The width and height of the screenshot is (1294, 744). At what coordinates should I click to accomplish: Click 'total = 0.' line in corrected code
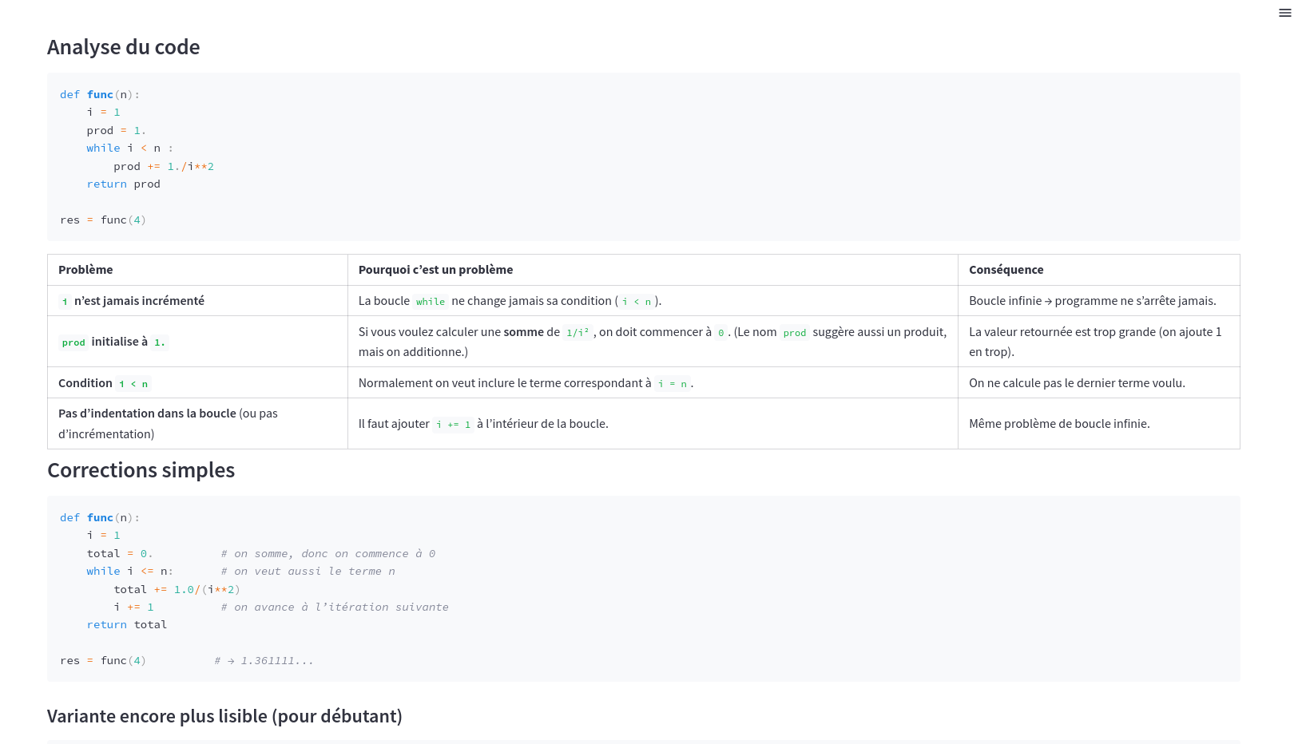pyautogui.click(x=119, y=554)
